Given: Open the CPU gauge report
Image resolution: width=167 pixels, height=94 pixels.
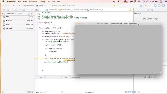Looking at the screenshot, I should coord(18,17).
